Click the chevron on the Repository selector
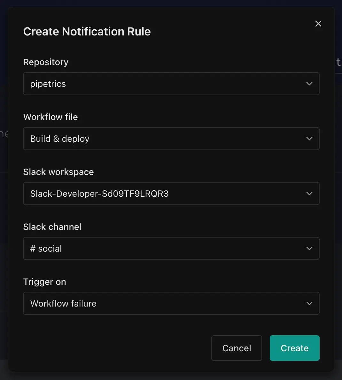This screenshot has height=380, width=342. (x=309, y=84)
